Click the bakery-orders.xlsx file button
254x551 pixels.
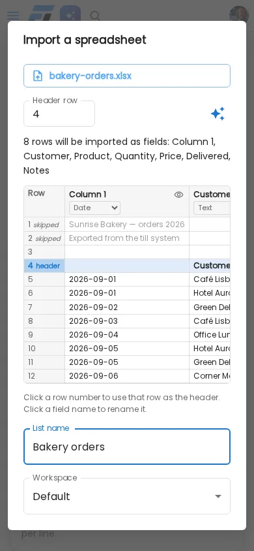127,76
